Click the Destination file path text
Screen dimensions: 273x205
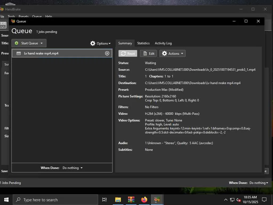(193, 83)
